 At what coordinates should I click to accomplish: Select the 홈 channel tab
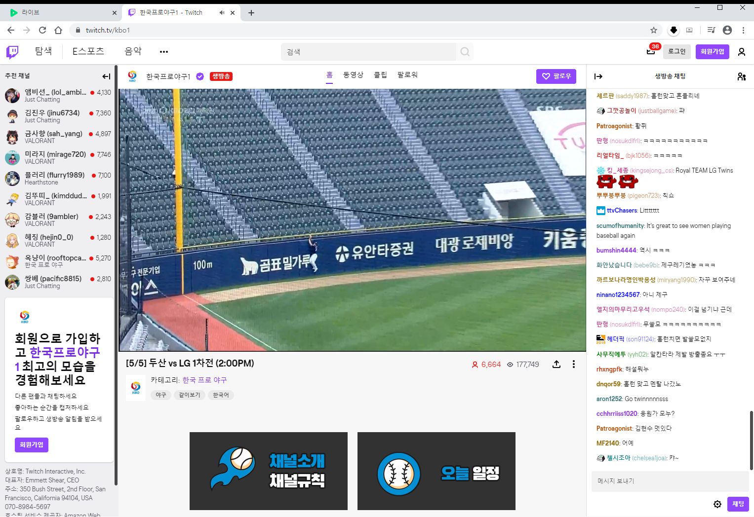[x=329, y=75]
